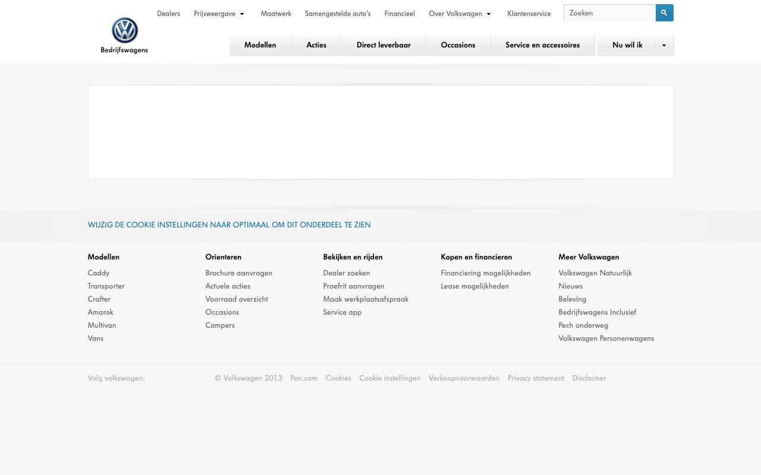
Task: Click the Orienteren footer heading
Action: click(224, 257)
